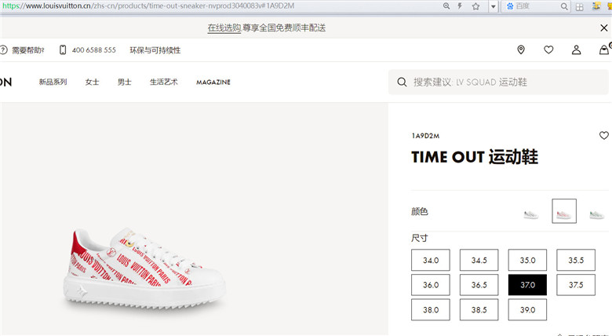Screen dimensions: 612x336
Task: Open the MAGAZINE menu item
Action: click(213, 82)
